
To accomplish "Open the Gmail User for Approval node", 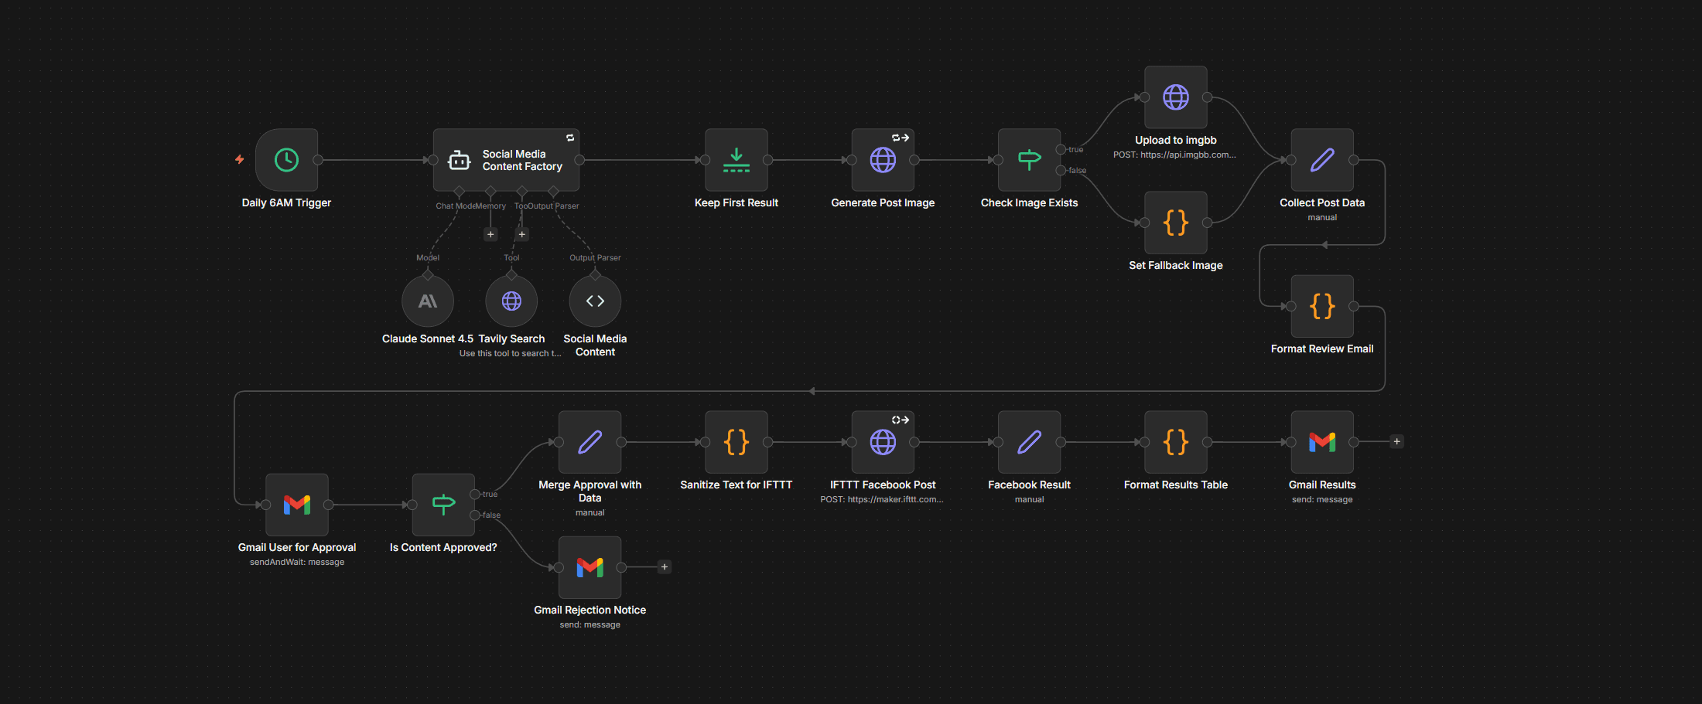I will click(x=297, y=505).
